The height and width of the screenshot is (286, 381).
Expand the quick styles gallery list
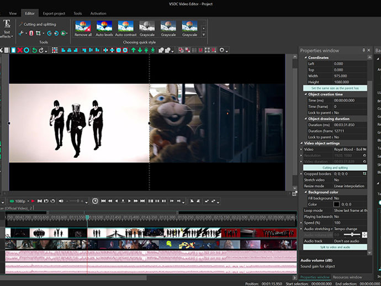pos(204,35)
